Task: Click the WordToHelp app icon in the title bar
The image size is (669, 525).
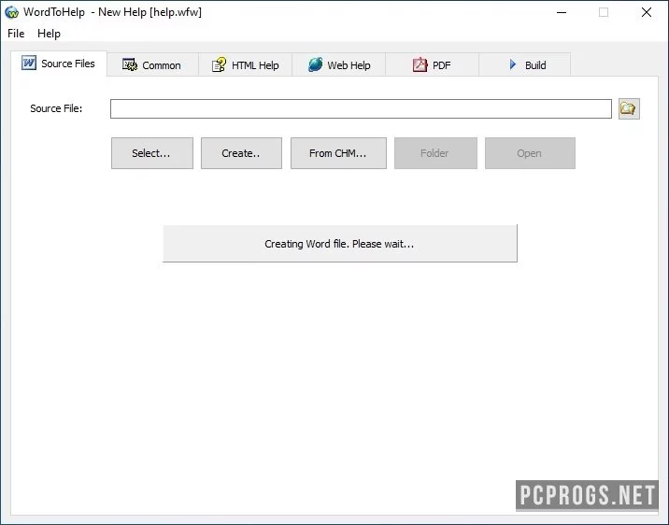Action: 11,12
